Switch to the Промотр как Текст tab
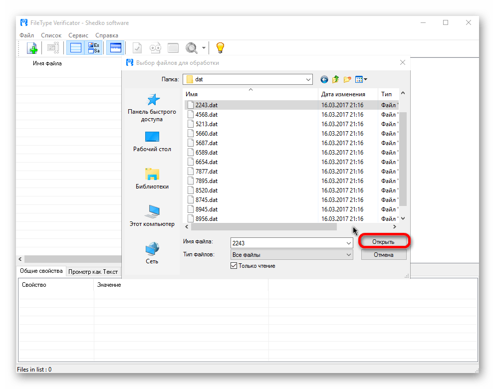The height and width of the screenshot is (389, 495). [93, 272]
